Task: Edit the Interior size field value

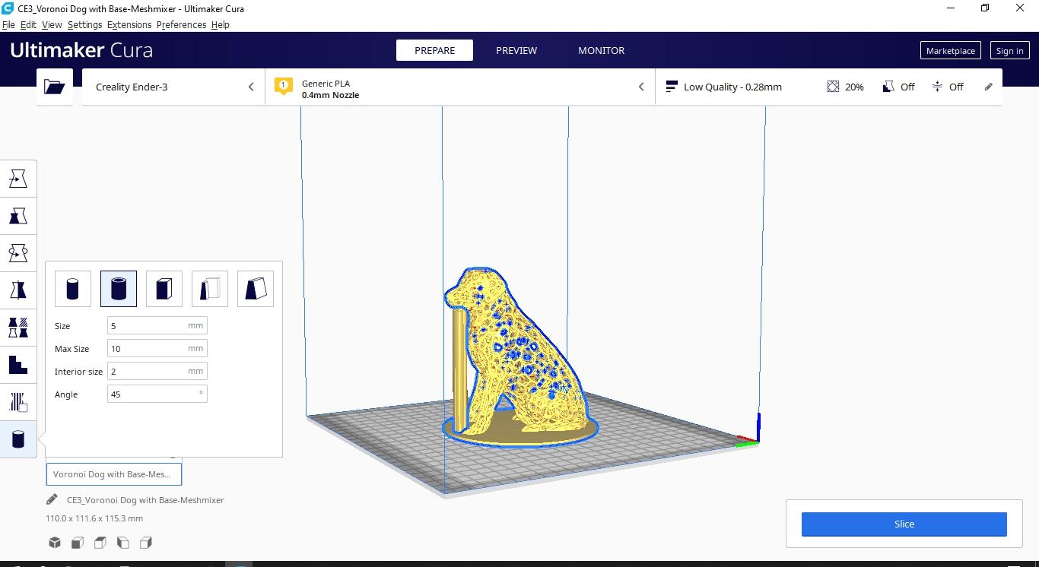Action: (x=157, y=371)
